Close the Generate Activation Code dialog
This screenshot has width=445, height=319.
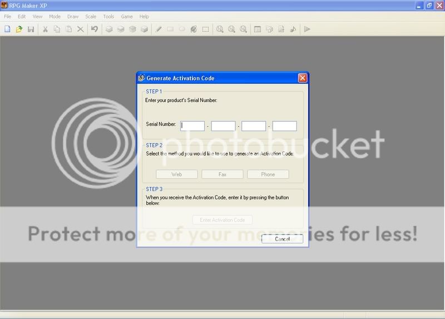point(302,78)
